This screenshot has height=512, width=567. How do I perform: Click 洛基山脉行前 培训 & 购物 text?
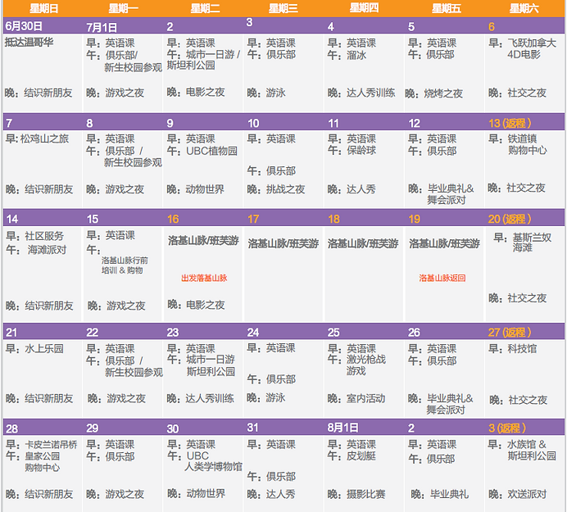(x=125, y=265)
